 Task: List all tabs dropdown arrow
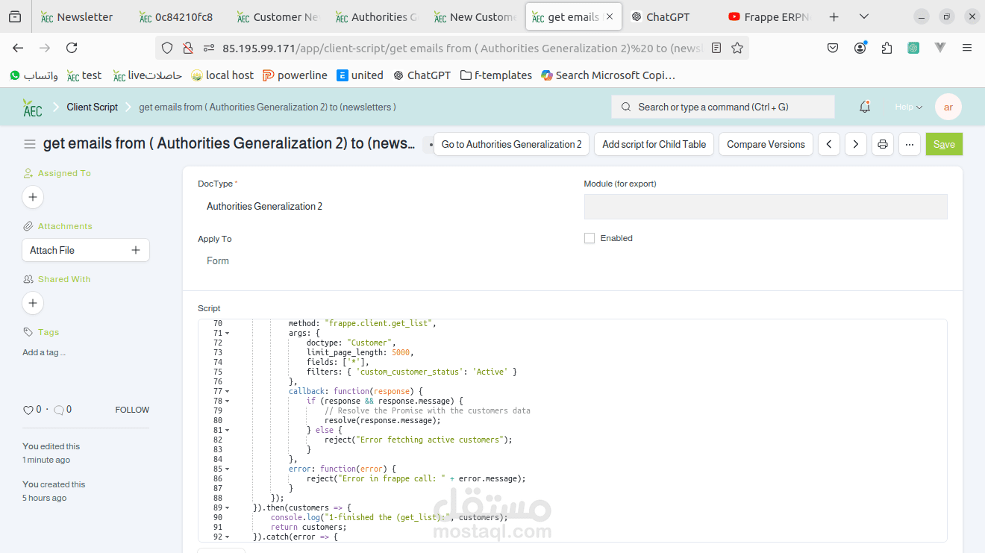pyautogui.click(x=864, y=16)
